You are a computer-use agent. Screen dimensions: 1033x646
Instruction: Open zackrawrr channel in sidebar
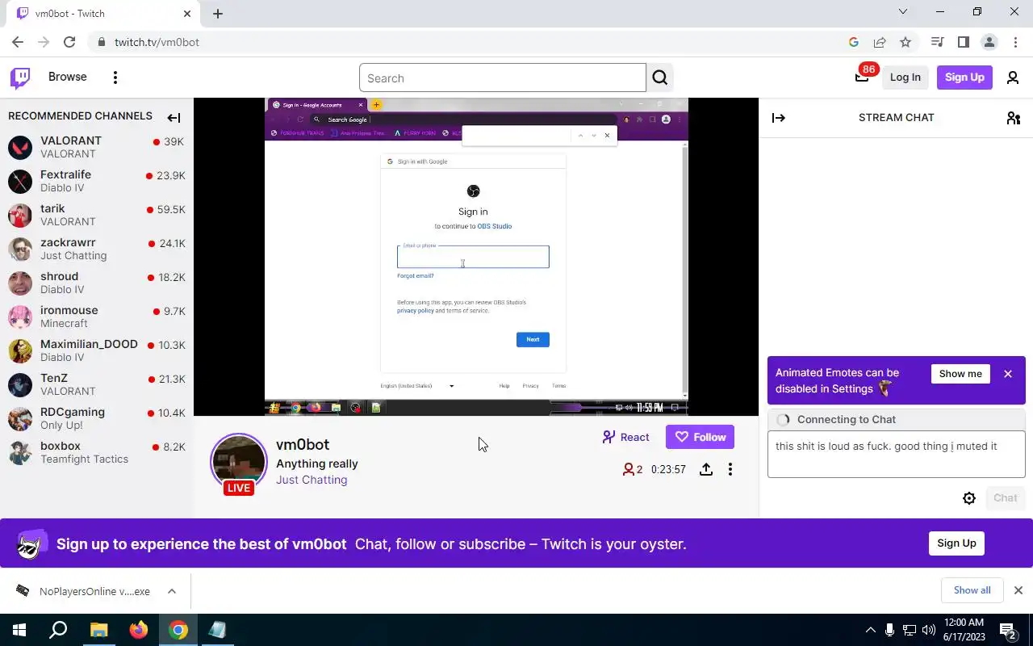click(x=97, y=249)
